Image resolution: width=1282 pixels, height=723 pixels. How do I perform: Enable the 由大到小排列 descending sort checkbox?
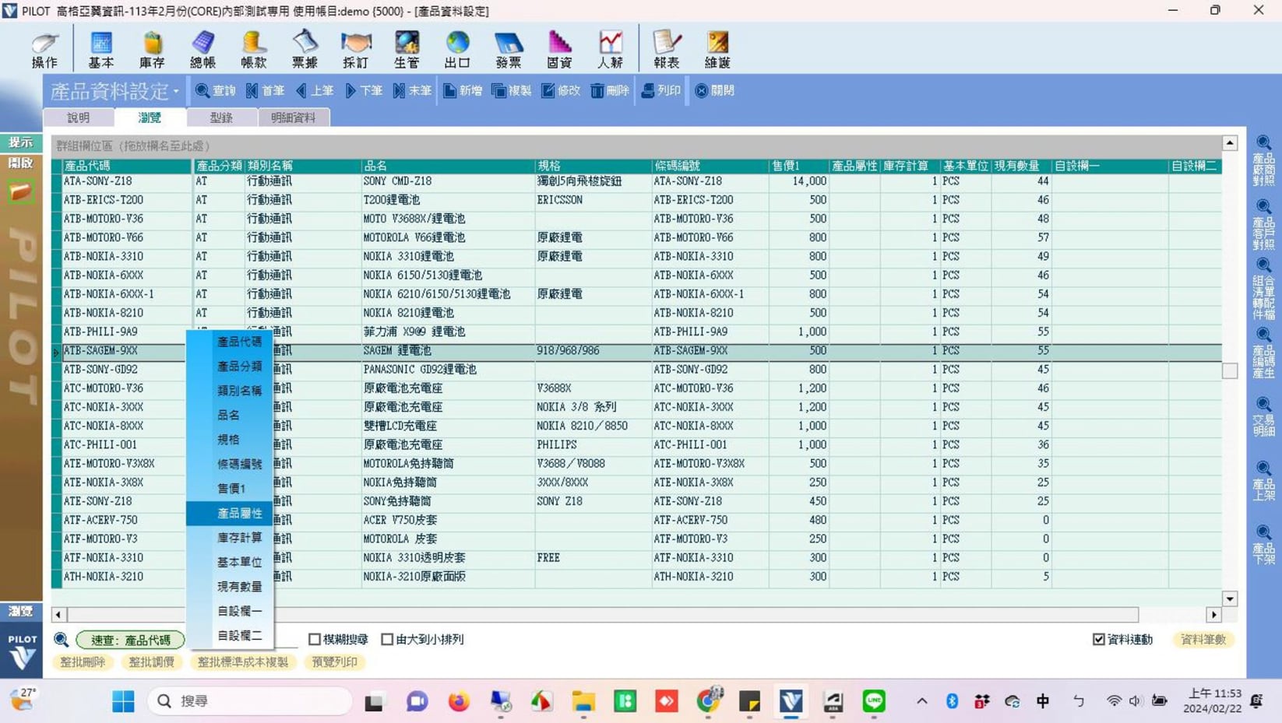click(x=387, y=640)
